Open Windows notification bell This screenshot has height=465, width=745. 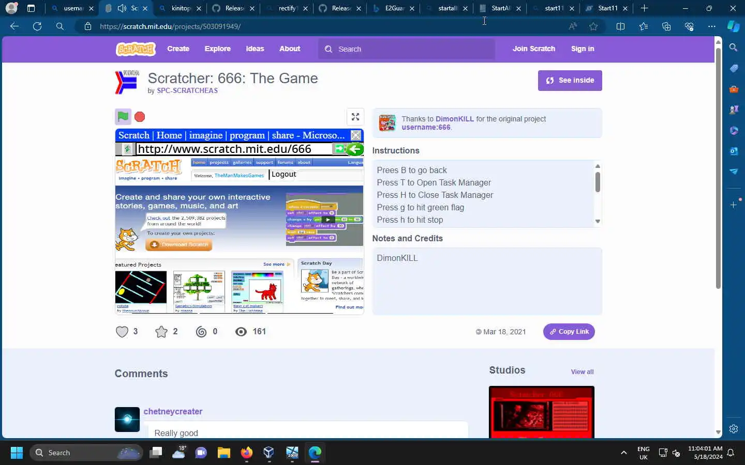[731, 453]
